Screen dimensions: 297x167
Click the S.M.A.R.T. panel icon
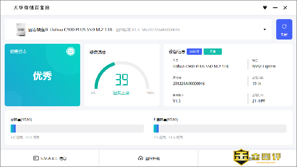coord(36,158)
